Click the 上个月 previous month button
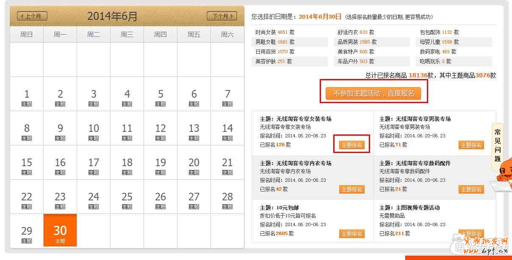 (32, 15)
